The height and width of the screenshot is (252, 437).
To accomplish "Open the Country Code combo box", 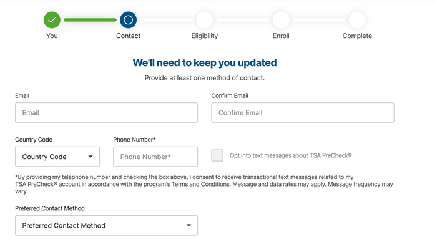I will [x=57, y=157].
